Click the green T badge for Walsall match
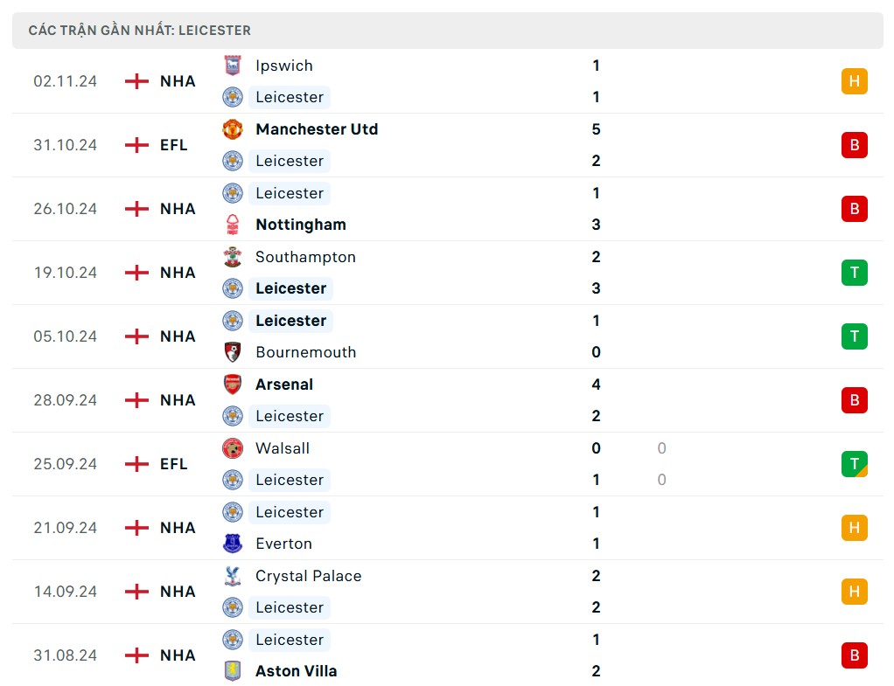Viewport: 894px width, 686px height. pyautogui.click(x=854, y=464)
